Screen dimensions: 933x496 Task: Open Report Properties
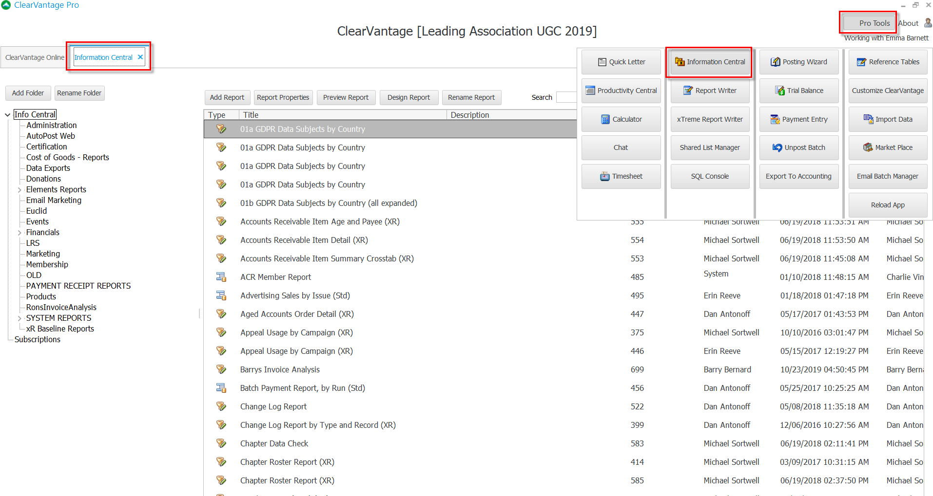283,97
